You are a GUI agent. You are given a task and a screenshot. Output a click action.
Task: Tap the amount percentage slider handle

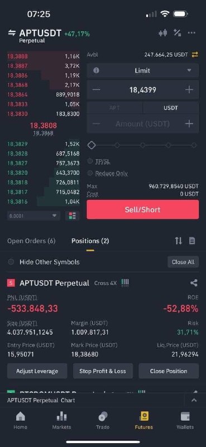92,145
